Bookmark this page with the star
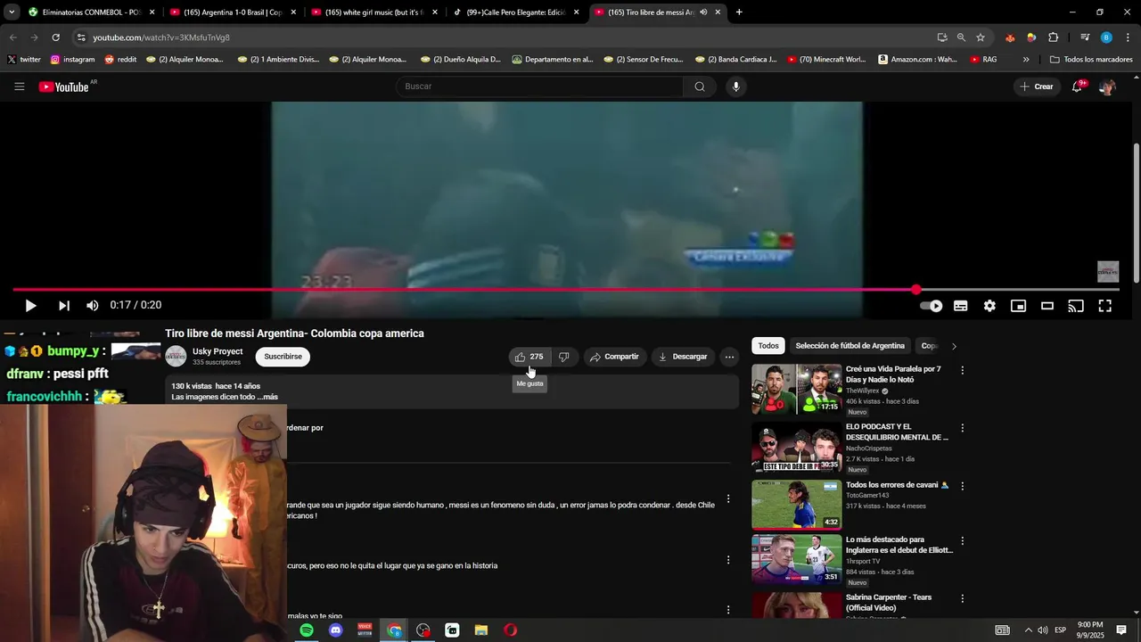This screenshot has width=1141, height=642. tap(981, 37)
